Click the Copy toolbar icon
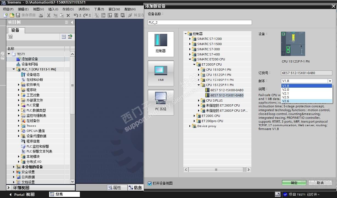337x198 pixels. point(55,15)
